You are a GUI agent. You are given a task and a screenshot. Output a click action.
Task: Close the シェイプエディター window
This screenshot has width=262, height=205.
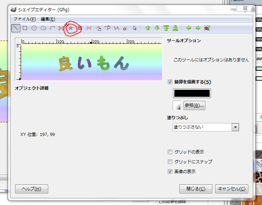[245, 8]
